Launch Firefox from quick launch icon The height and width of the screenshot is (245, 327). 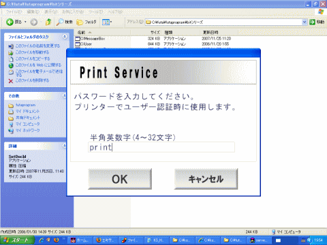click(56, 240)
